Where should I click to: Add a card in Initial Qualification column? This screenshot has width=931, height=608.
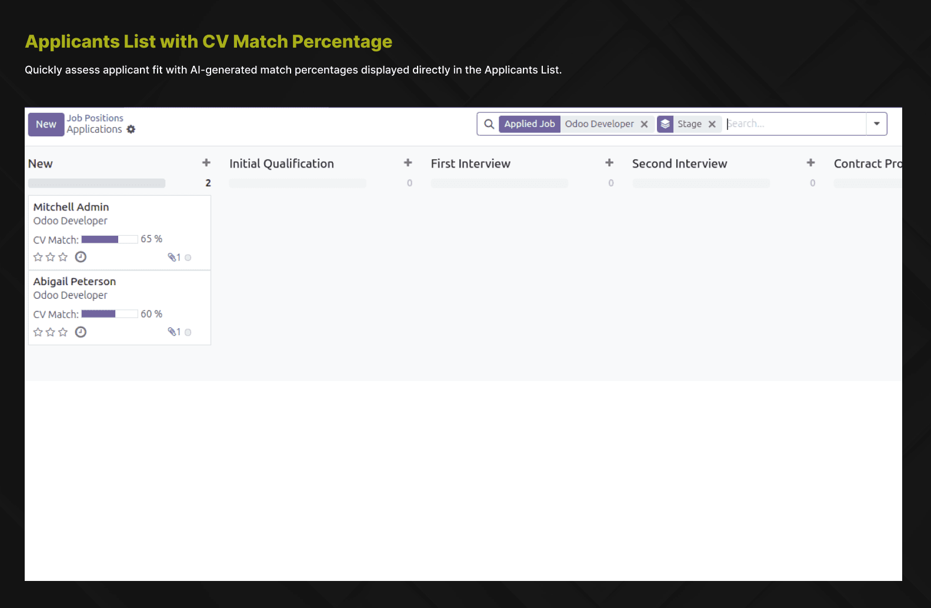(x=408, y=163)
